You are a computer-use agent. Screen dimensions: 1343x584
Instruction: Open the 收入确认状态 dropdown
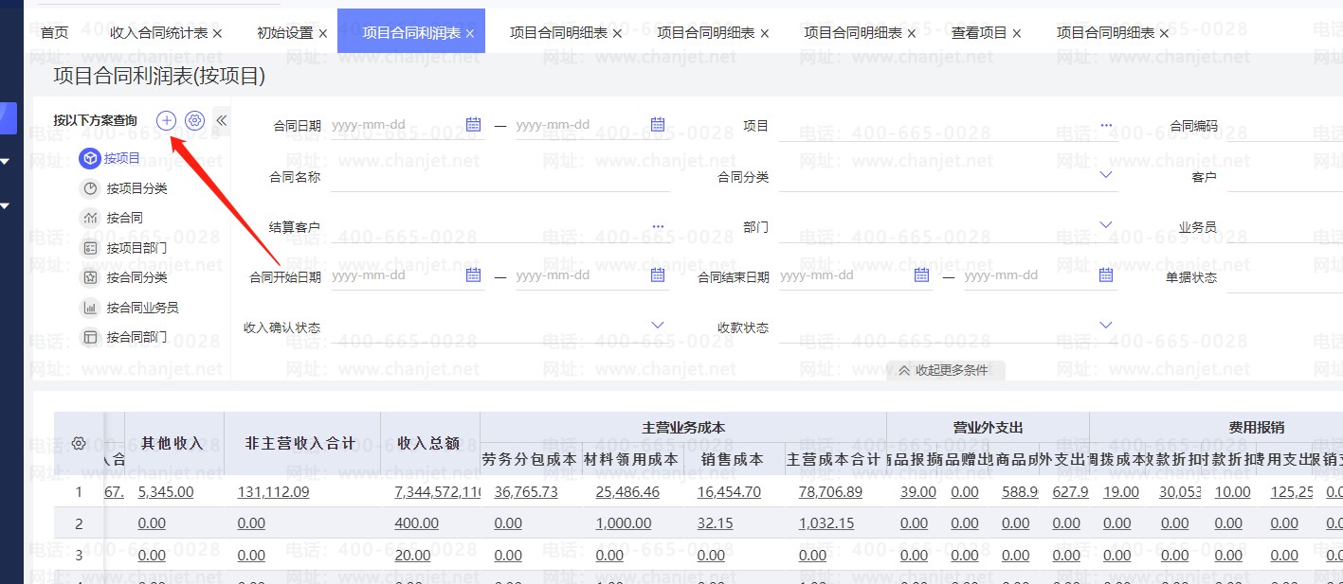coord(658,326)
